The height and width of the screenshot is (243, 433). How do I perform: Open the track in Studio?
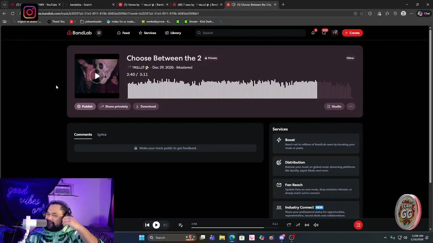pos(334,106)
